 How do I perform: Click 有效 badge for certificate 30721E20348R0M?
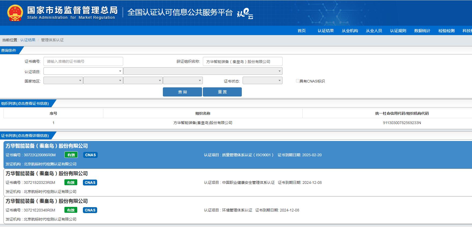click(x=71, y=210)
